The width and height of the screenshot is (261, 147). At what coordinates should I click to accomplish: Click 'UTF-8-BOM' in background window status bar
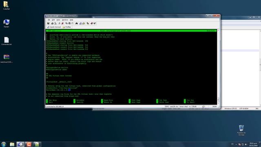[x=244, y=109]
